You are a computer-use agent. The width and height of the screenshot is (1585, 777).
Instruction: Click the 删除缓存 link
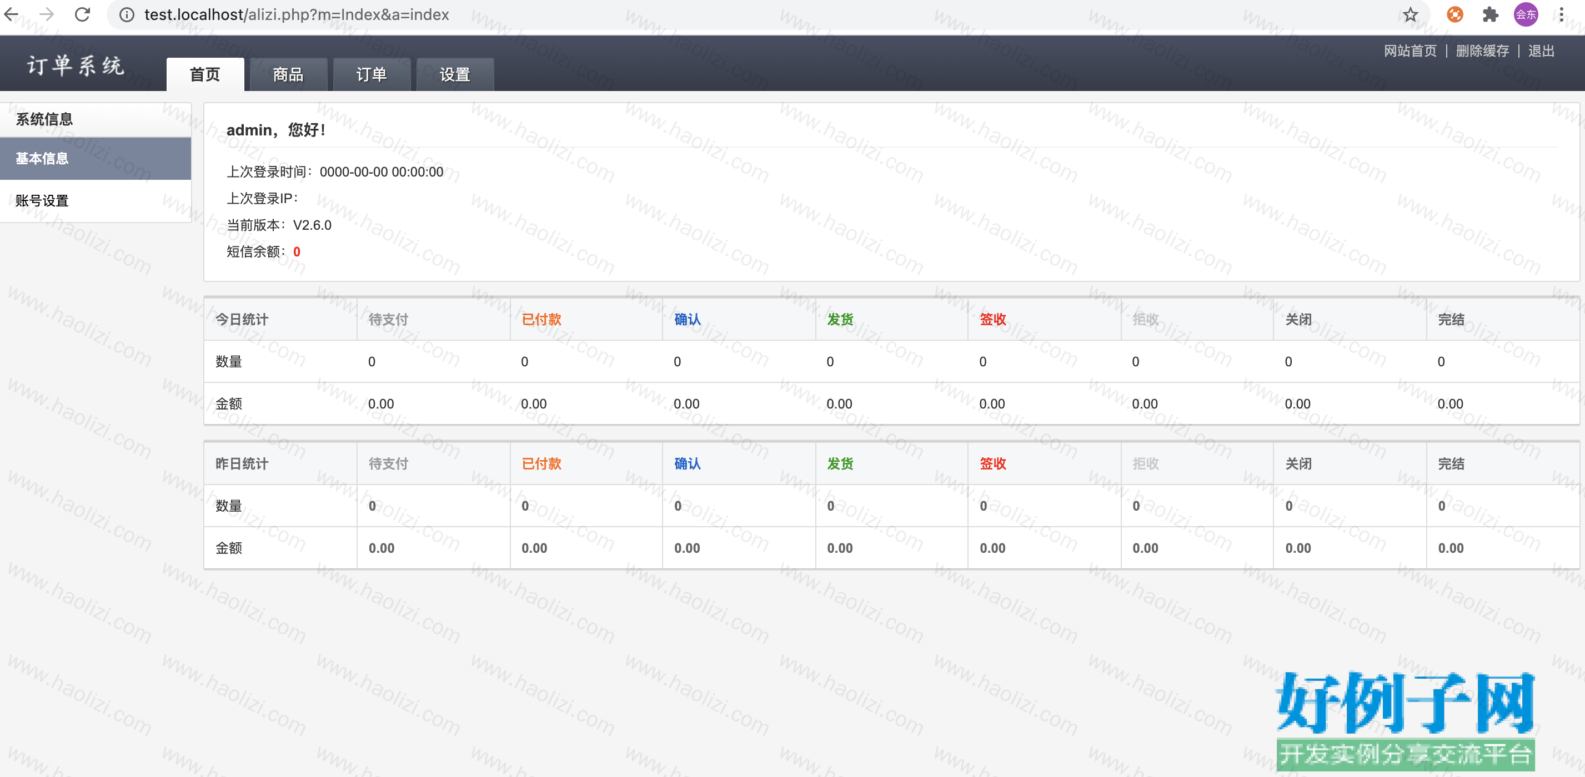point(1482,51)
